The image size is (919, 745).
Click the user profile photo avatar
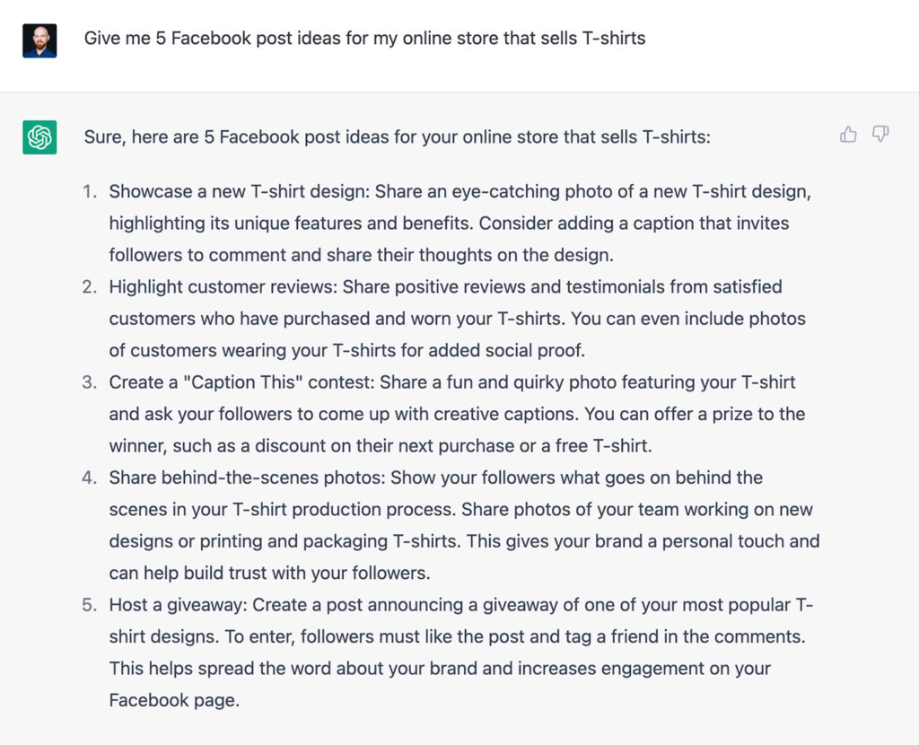[39, 41]
